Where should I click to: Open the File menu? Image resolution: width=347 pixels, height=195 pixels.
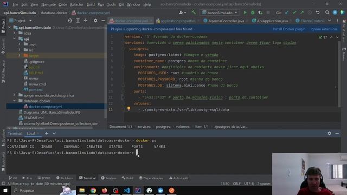[x=15, y=4]
